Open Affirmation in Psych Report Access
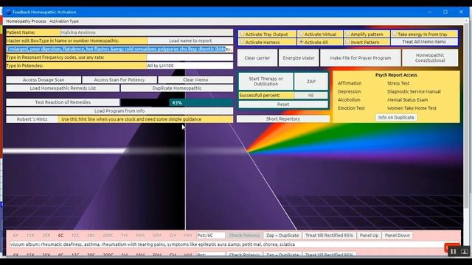The width and height of the screenshot is (472, 265). click(x=350, y=83)
